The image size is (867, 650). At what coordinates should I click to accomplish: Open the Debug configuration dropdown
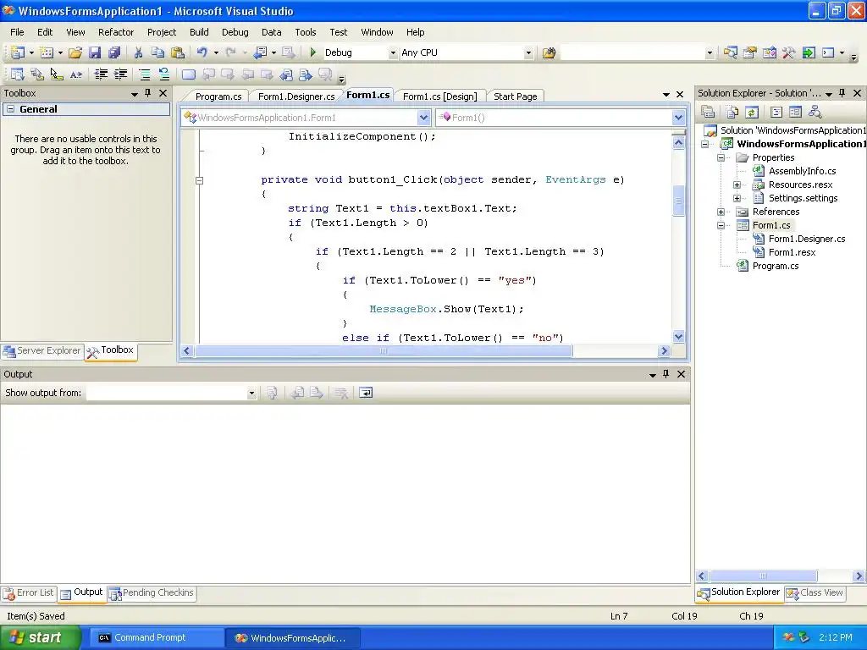(393, 53)
